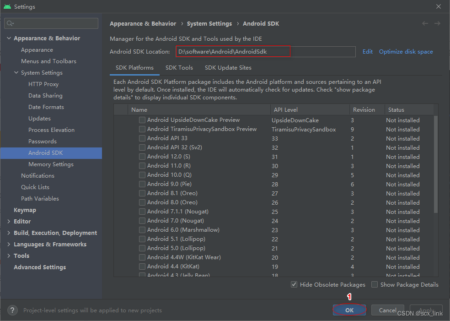Select Memory Settings in the sidebar
This screenshot has height=321, width=450.
coord(51,164)
